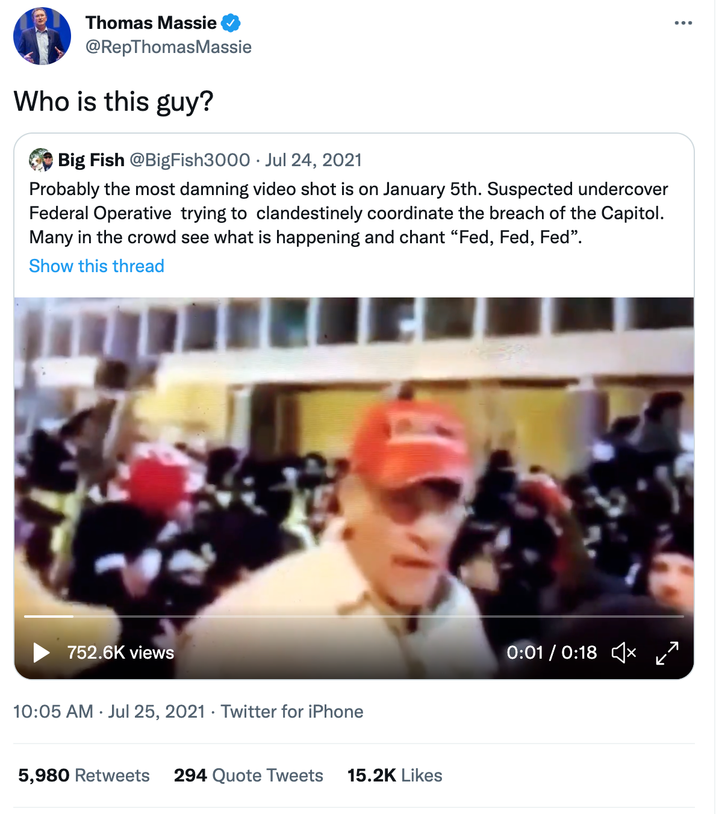Click the video progress bar

tap(354, 617)
